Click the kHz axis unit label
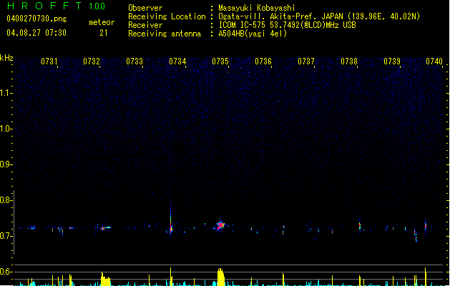Screen dimensions: 450x286 (x=6, y=58)
